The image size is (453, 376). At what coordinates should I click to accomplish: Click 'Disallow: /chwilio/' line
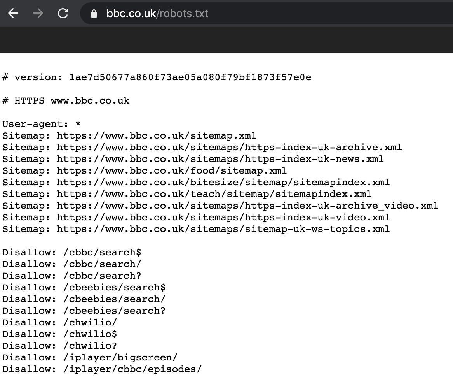pos(60,322)
